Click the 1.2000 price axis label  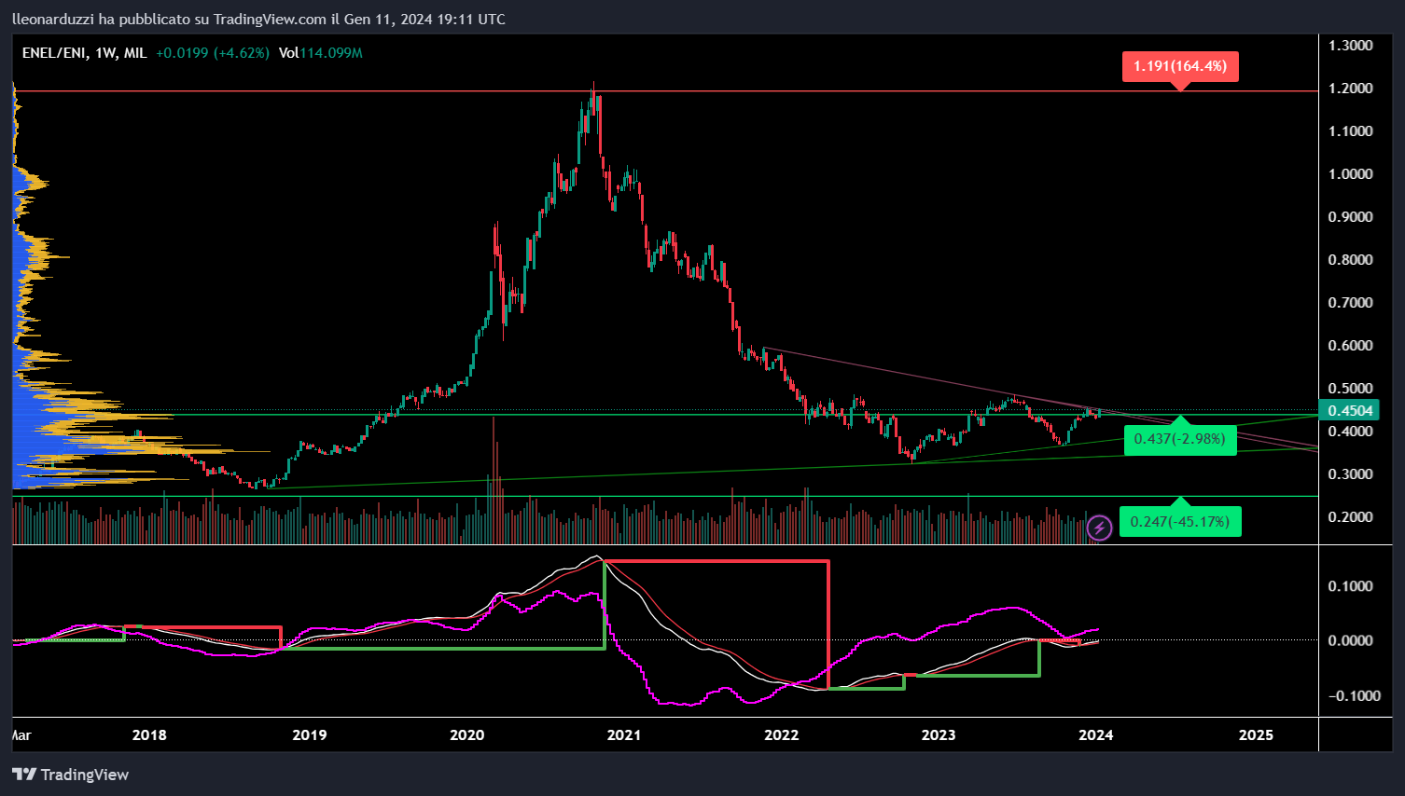click(x=1350, y=89)
